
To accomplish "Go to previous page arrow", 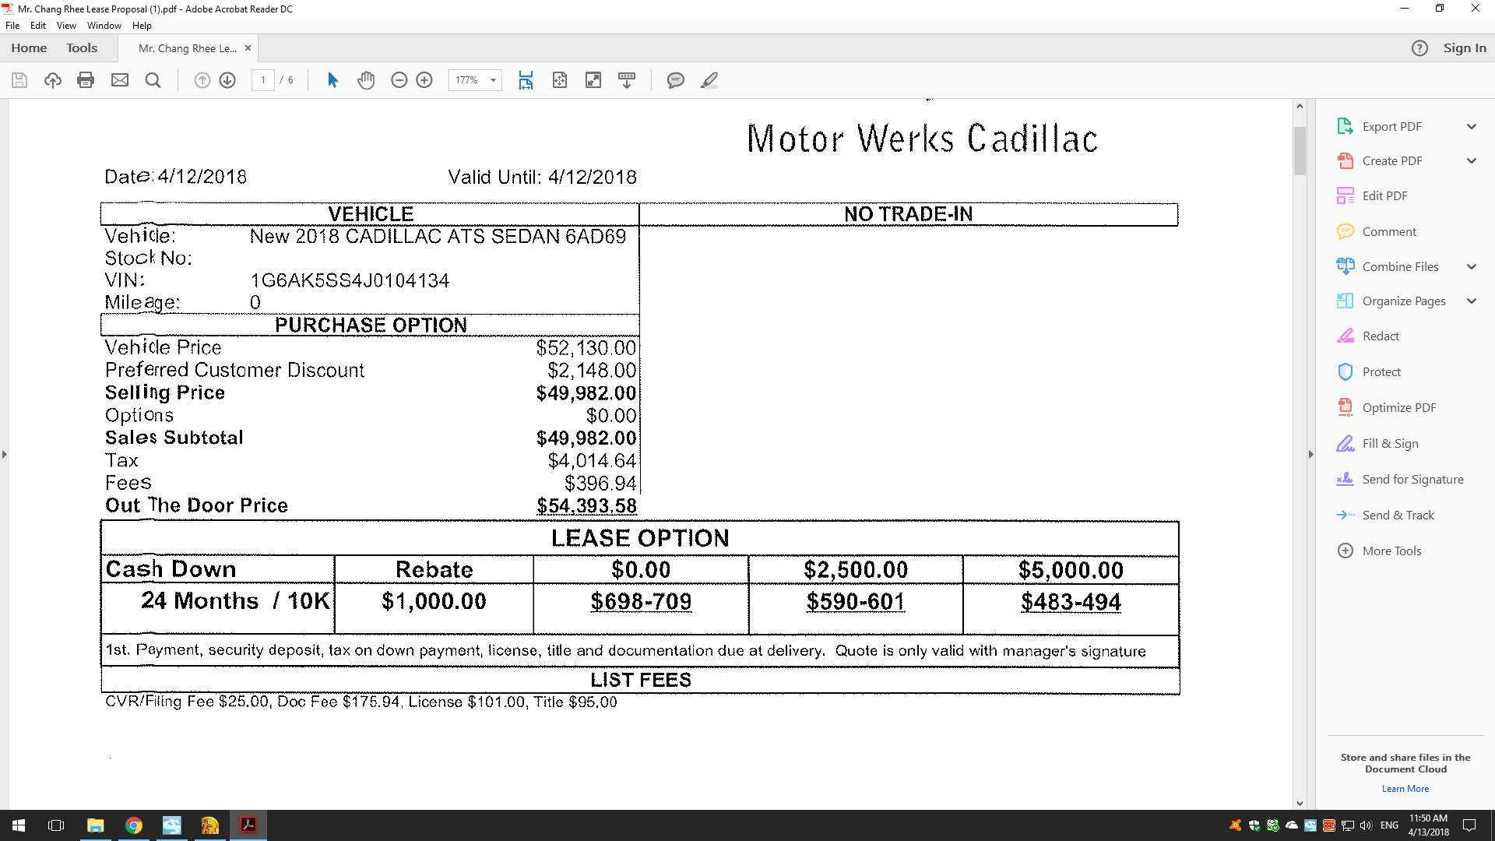I will coord(202,80).
